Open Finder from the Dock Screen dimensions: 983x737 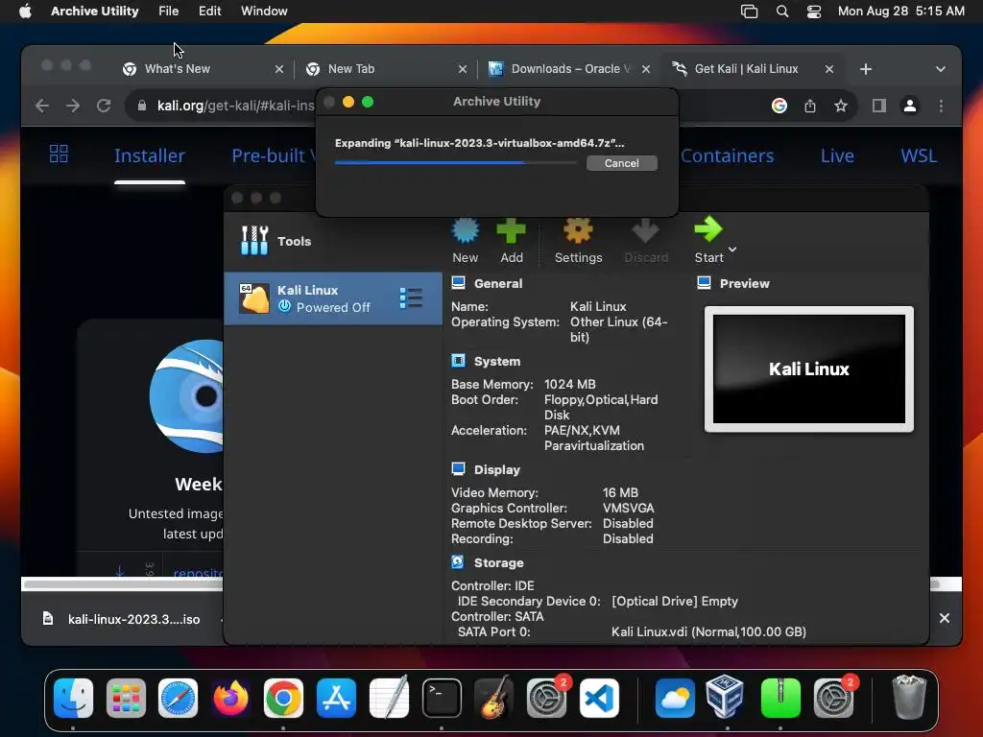coord(73,699)
